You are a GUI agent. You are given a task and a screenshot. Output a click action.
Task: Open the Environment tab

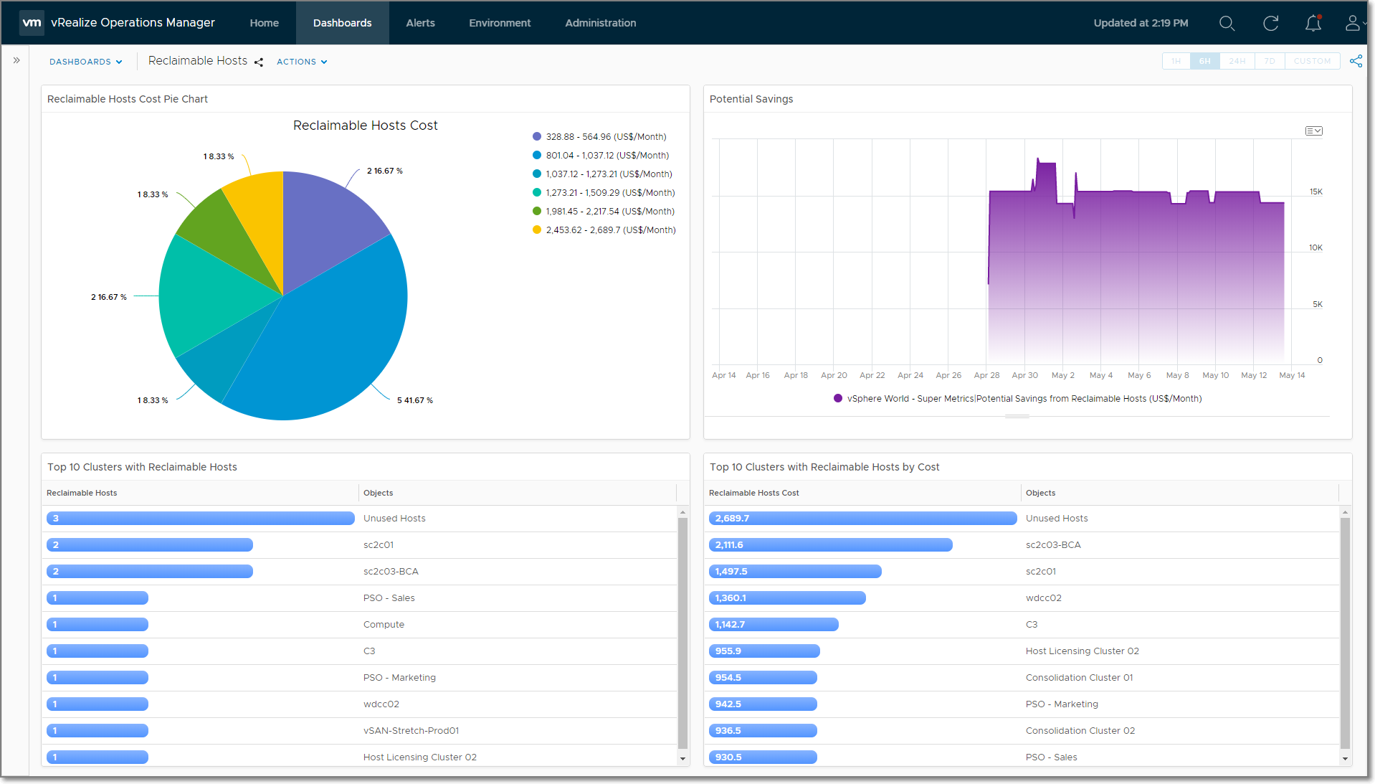tap(500, 23)
